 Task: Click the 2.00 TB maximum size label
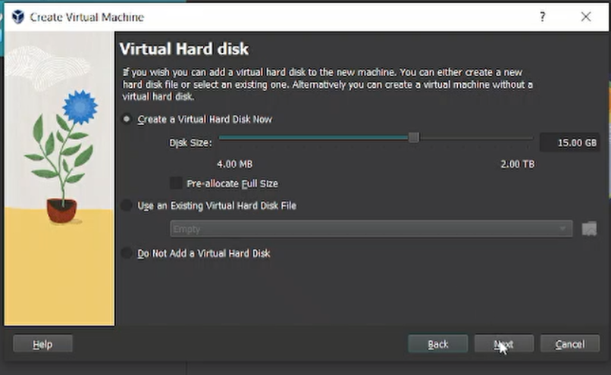(517, 164)
